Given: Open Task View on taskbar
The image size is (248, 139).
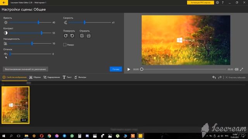Looking at the screenshot, I should 19,136.
